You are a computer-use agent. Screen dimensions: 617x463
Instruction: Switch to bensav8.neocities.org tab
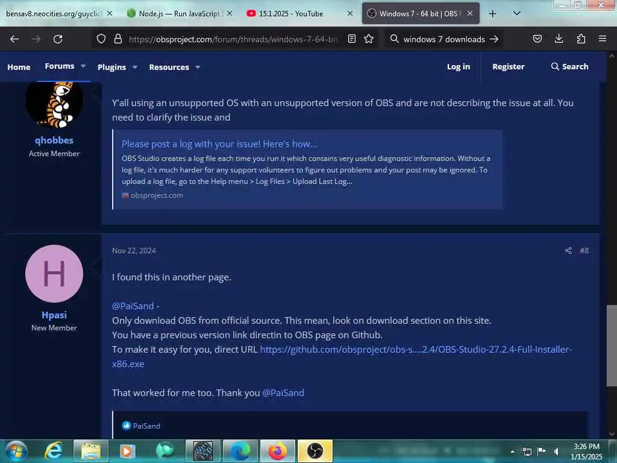[53, 14]
